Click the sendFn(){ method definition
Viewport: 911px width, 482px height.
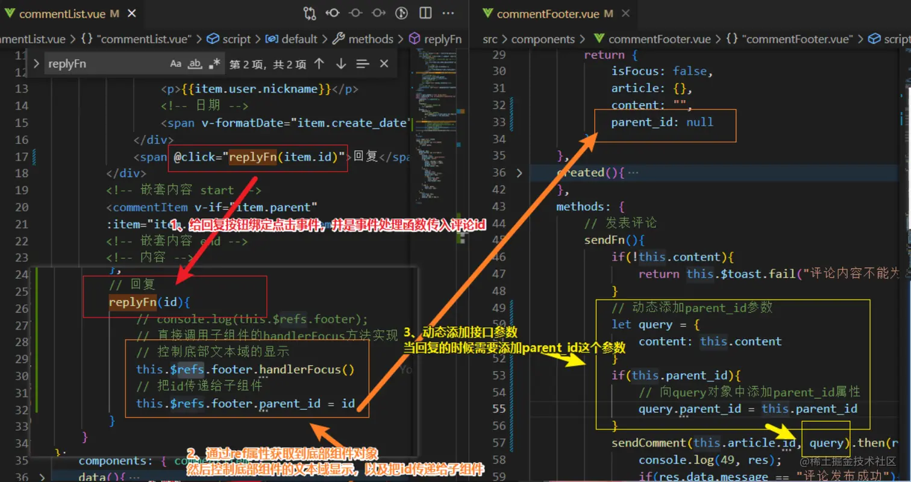click(x=615, y=240)
